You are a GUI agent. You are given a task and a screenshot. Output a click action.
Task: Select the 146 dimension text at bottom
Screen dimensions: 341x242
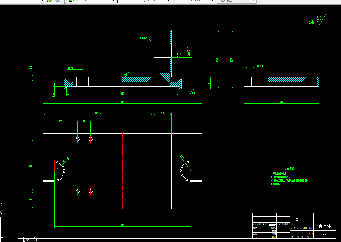[122, 225]
